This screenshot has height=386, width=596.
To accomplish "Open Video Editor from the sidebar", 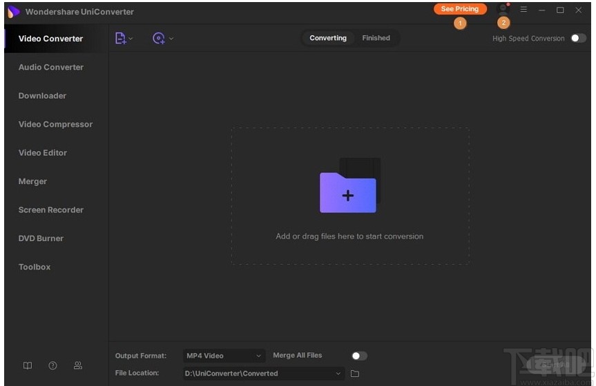I will 43,152.
